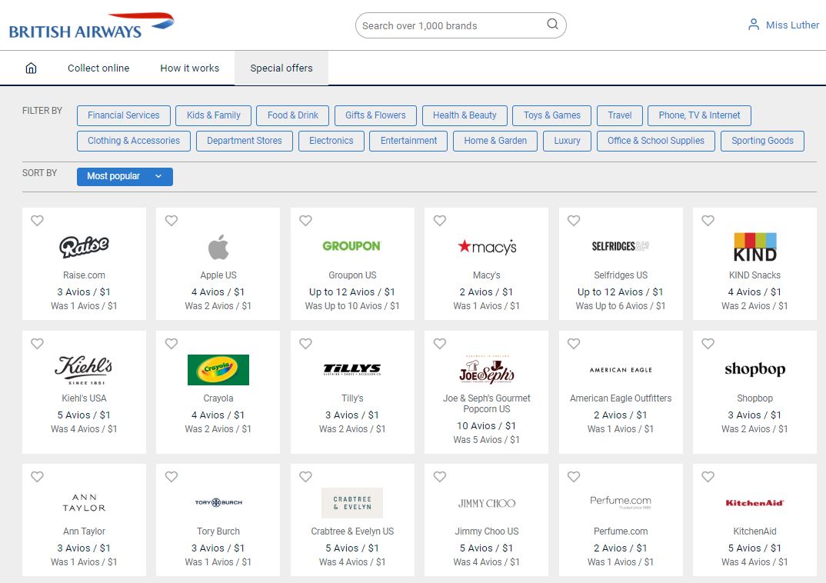This screenshot has height=583, width=826.
Task: Filter by Office & School Supplies
Action: (656, 141)
